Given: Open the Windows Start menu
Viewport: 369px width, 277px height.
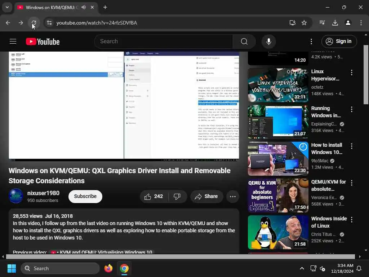Looking at the screenshot, I should pyautogui.click(x=12, y=268).
